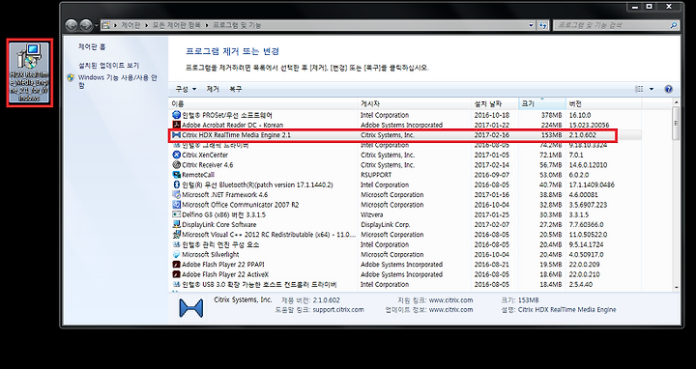696x369 pixels.
Task: Sort by the 이름 column header
Action: pos(264,103)
